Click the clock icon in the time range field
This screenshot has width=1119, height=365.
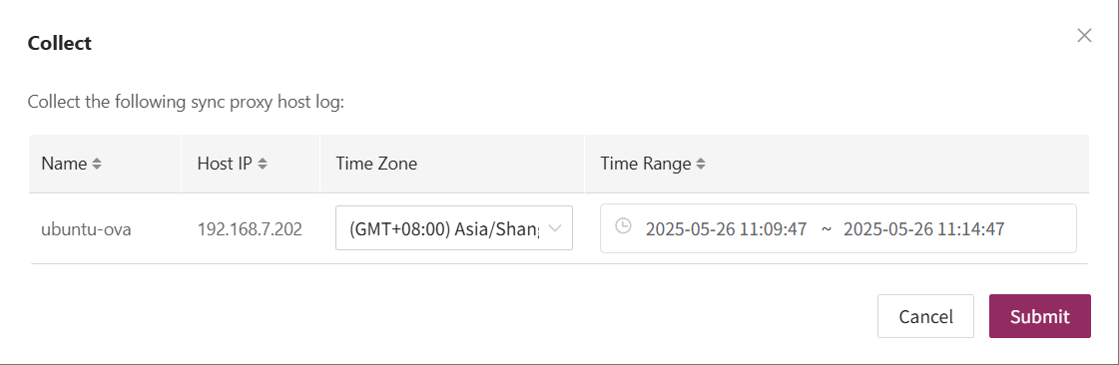coord(623,226)
